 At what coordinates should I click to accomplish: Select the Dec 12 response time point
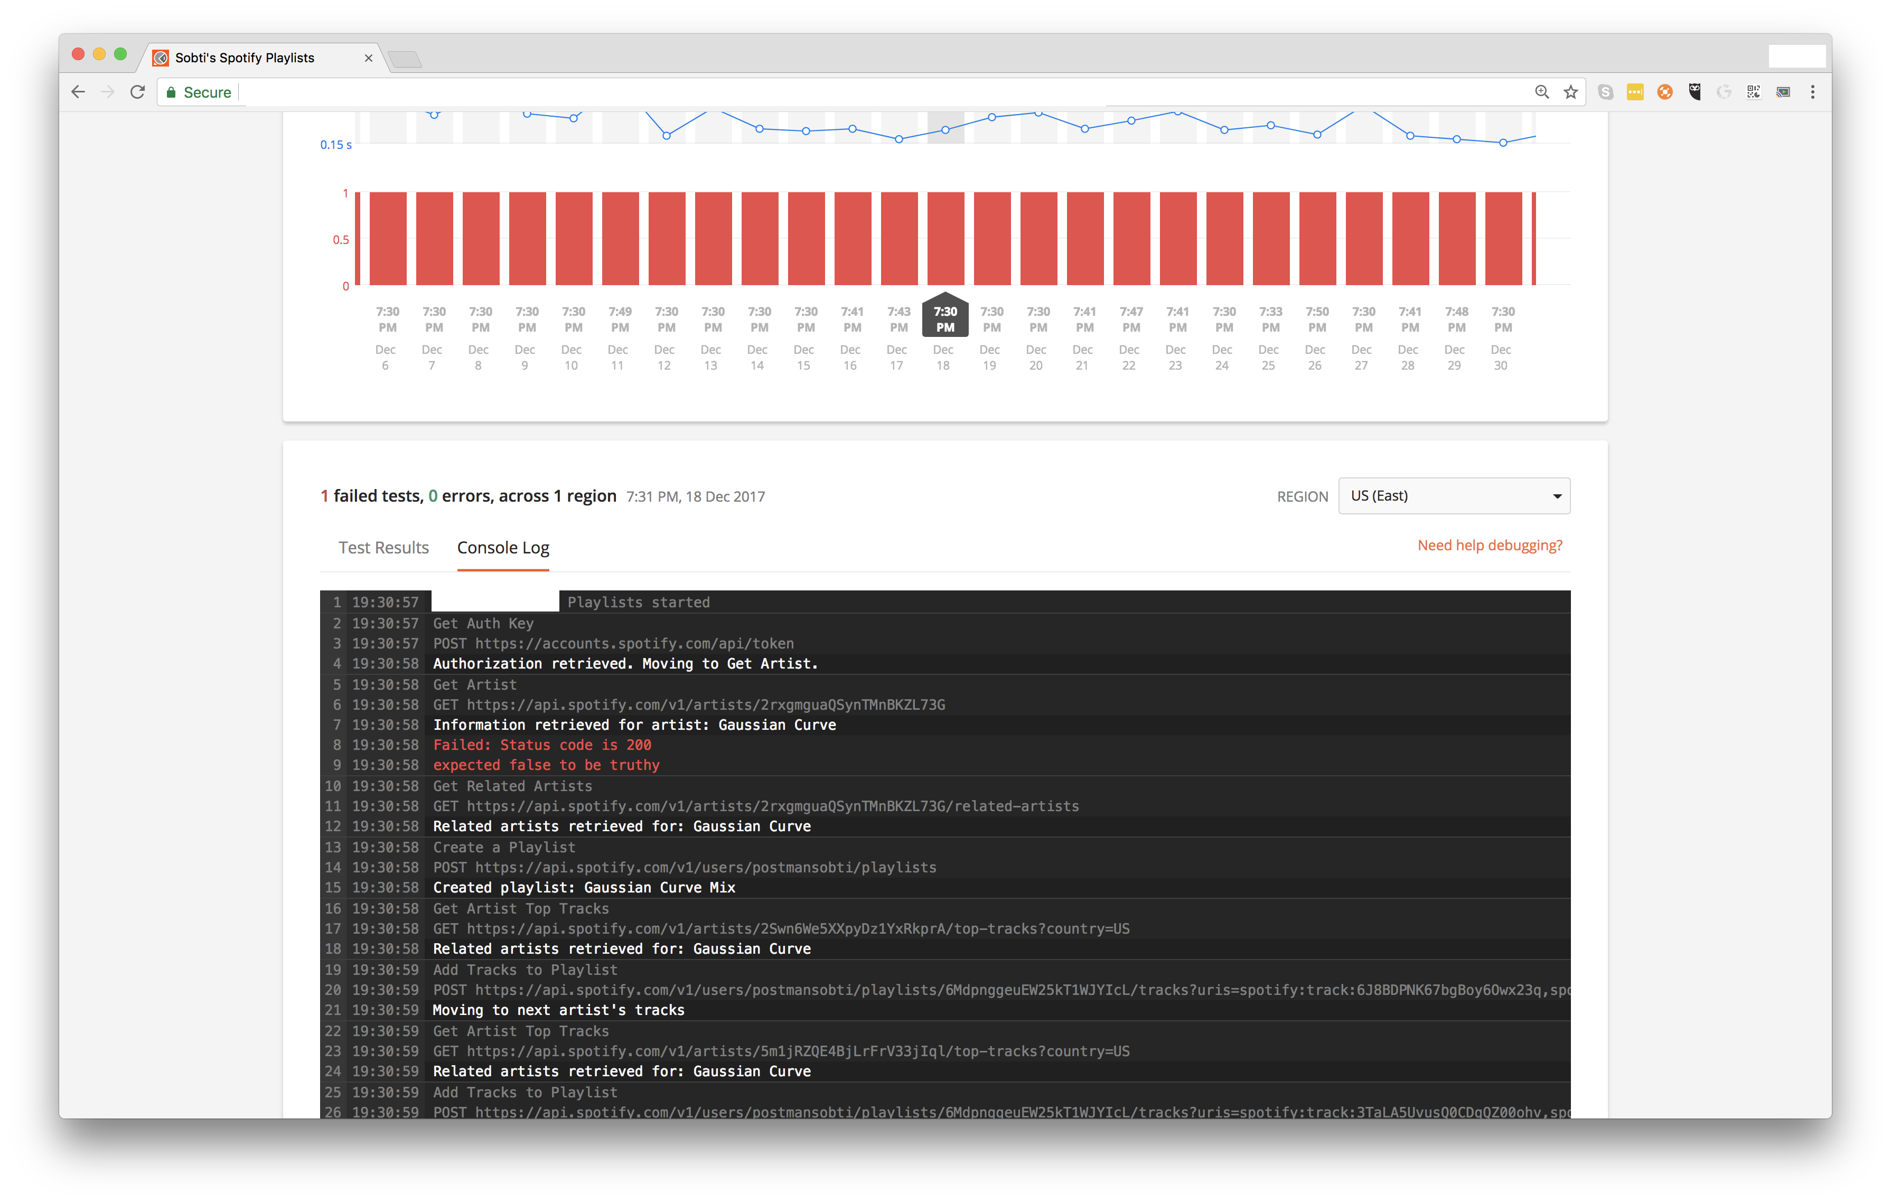coord(667,136)
